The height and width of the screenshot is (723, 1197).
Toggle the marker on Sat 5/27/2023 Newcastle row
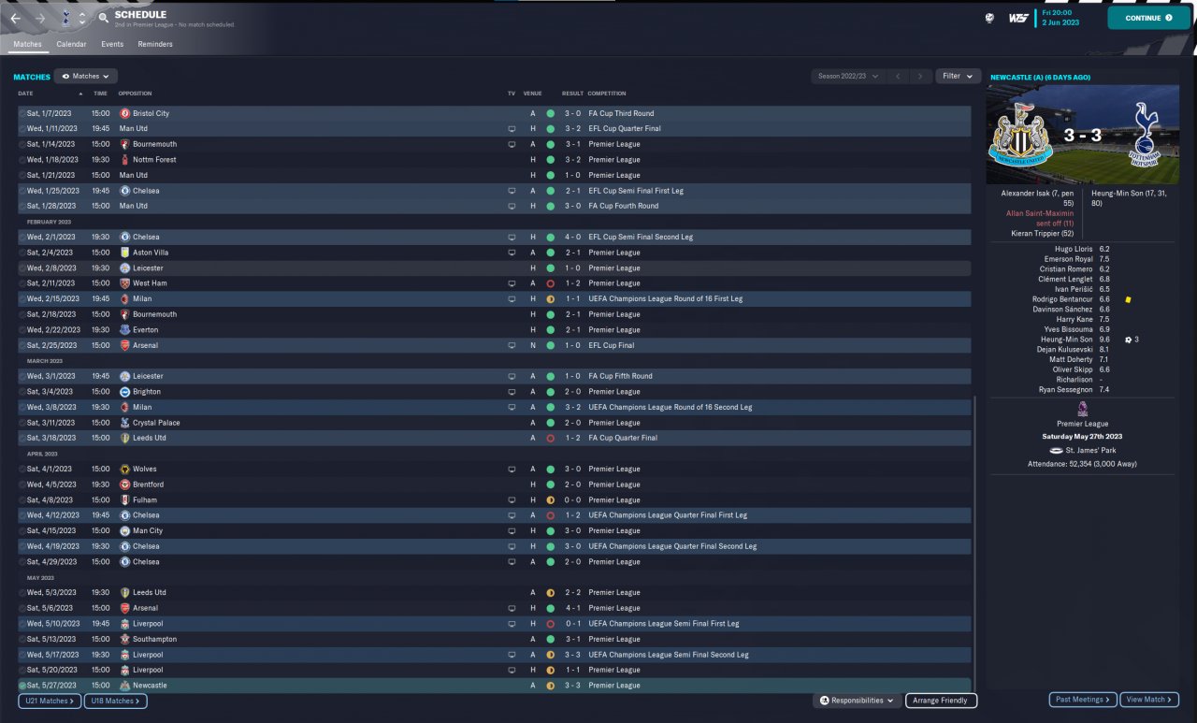click(22, 686)
